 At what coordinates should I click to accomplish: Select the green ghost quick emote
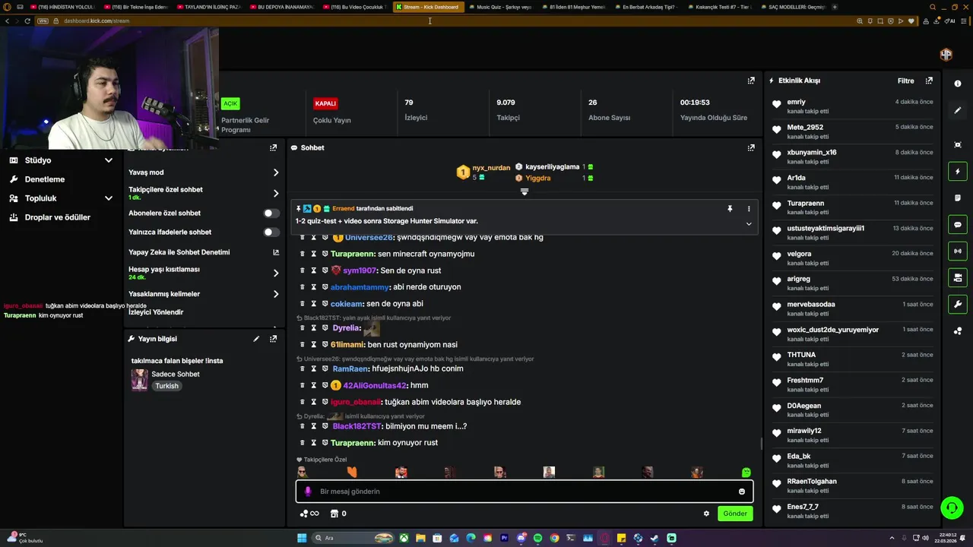746,472
